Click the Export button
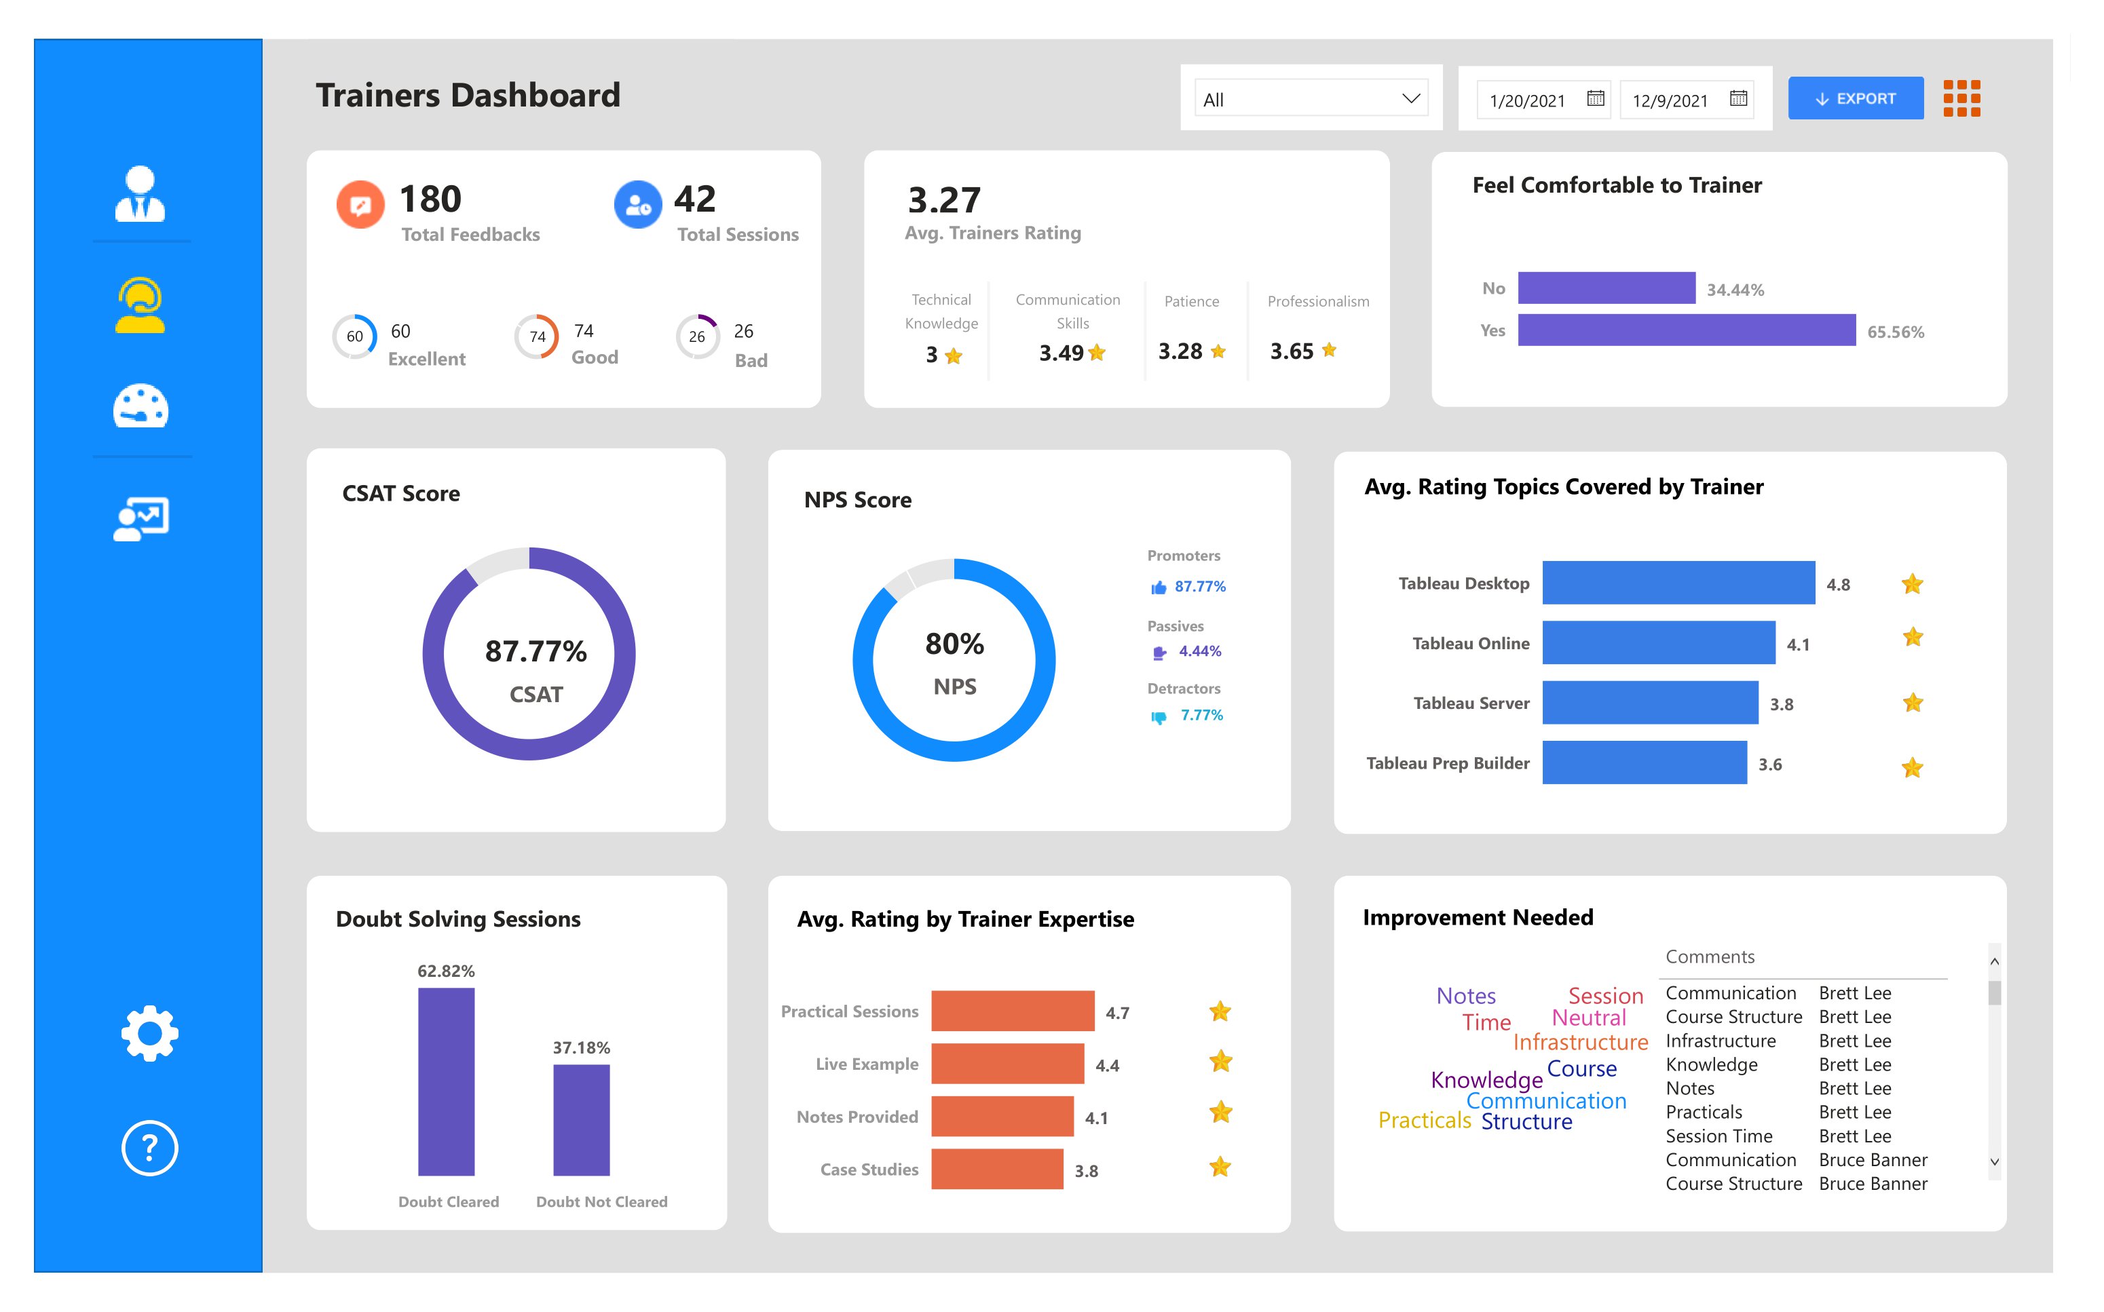2104x1312 pixels. coord(1855,99)
